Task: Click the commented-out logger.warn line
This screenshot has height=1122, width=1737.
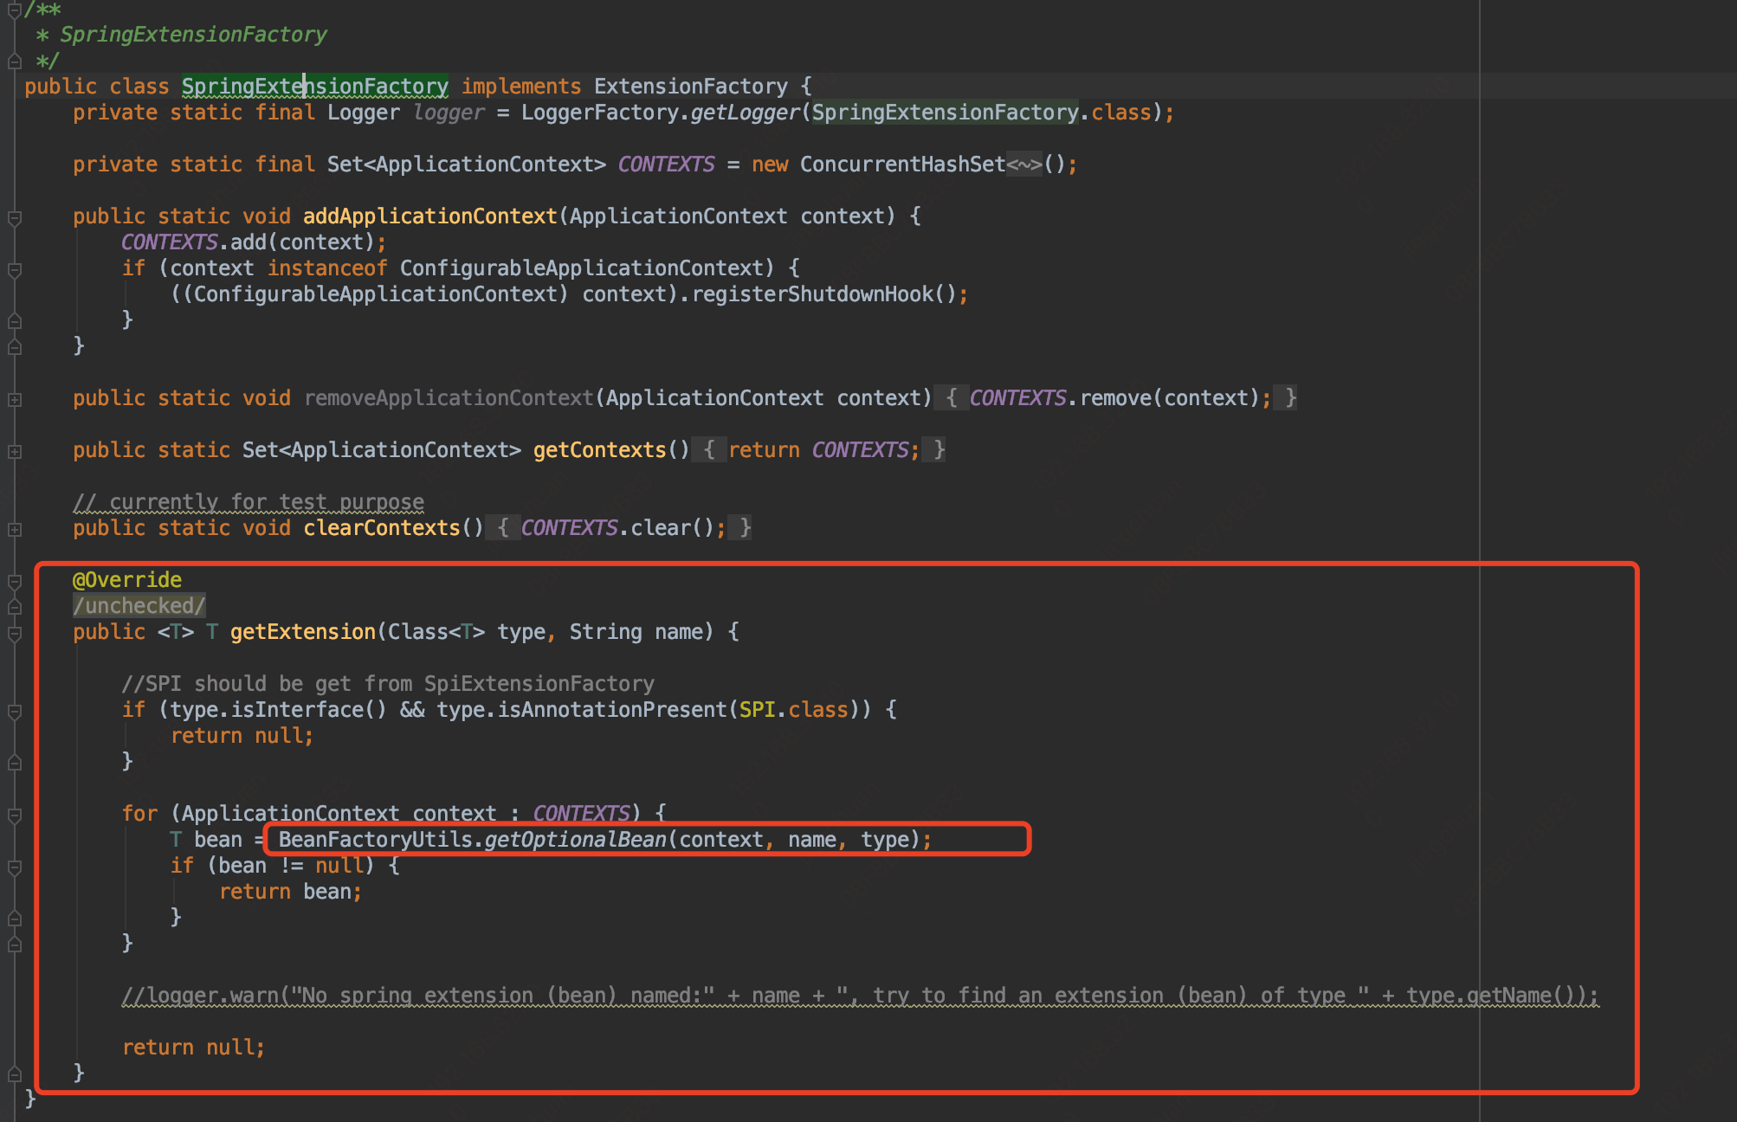Action: click(859, 996)
